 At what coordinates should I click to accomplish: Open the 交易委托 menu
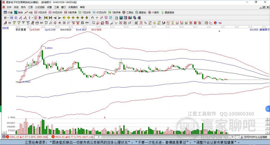(73, 7)
